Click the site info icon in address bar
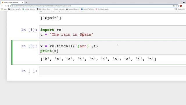Viewport: 186px width, 105px height. (x=12, y=6)
